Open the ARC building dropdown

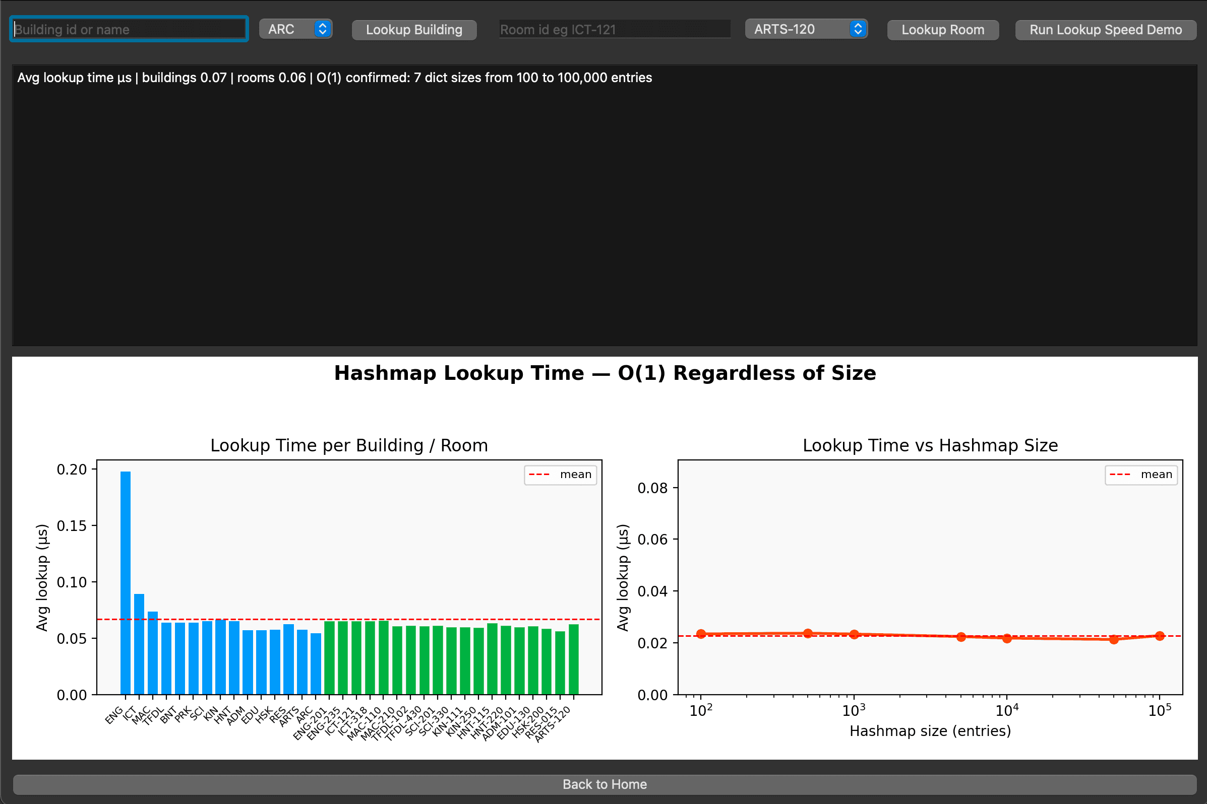click(x=295, y=29)
